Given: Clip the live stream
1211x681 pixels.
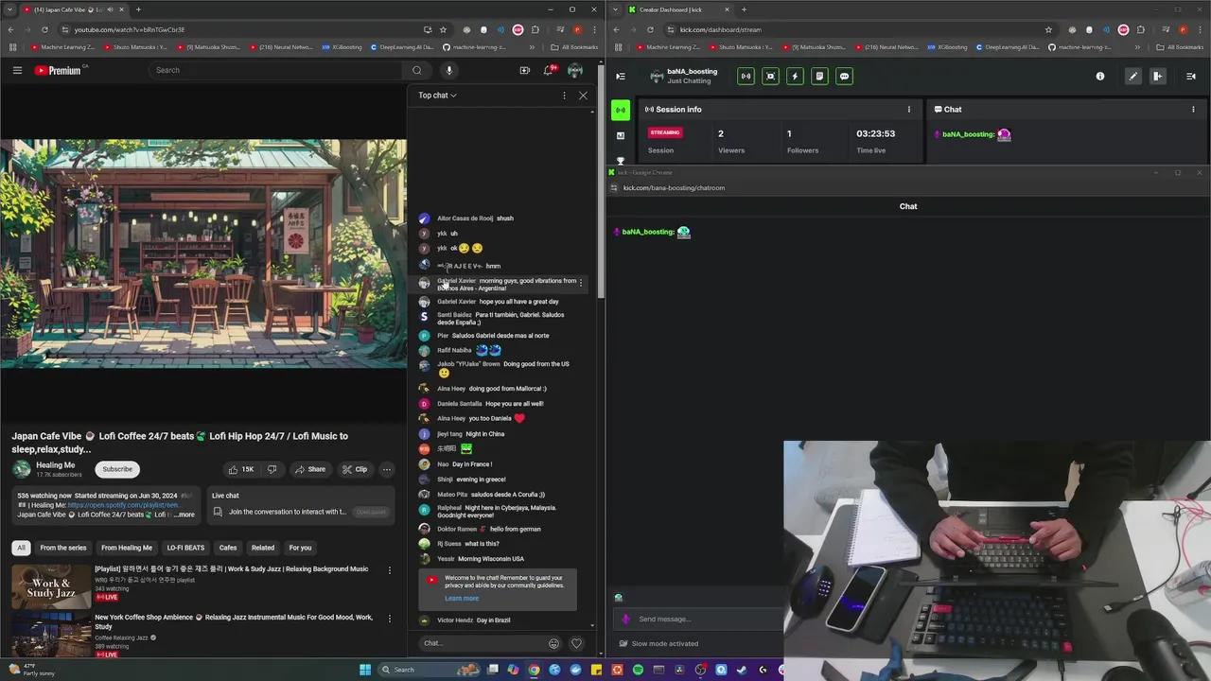Looking at the screenshot, I should 355,469.
